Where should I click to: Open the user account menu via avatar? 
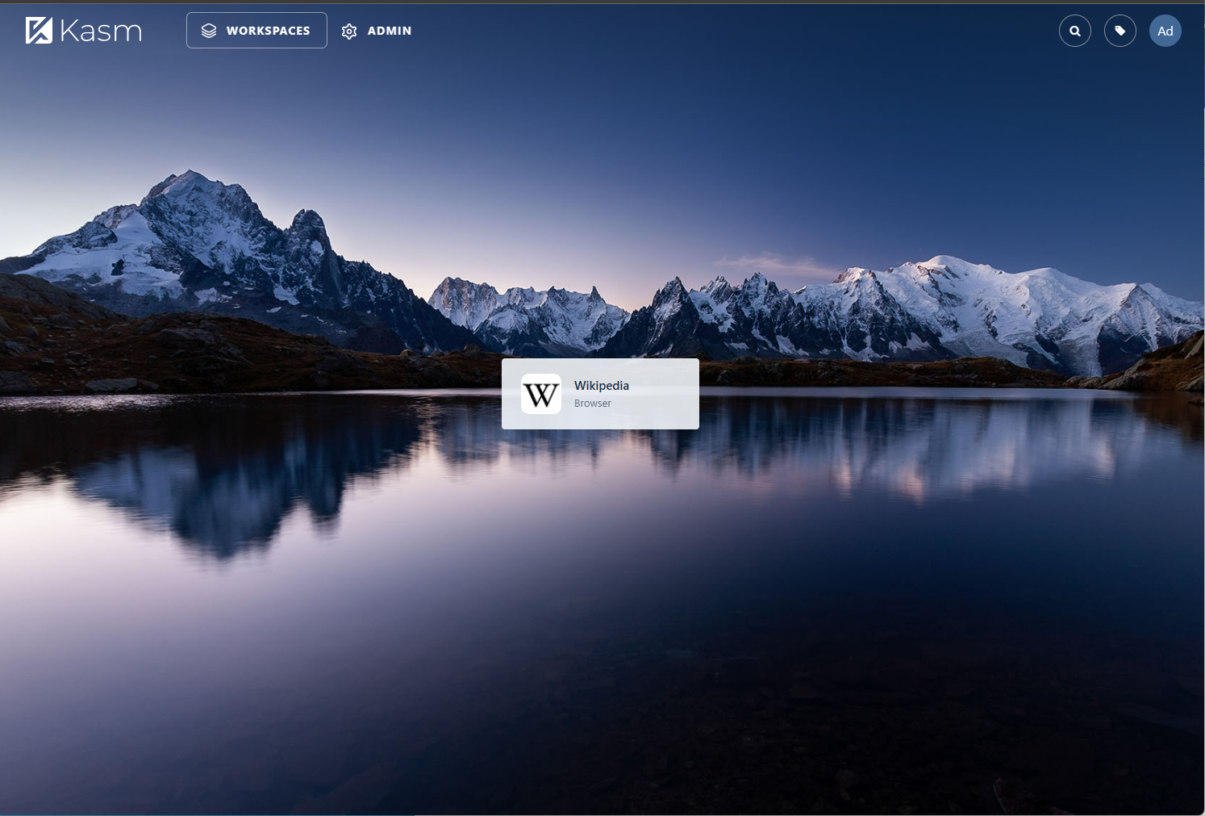[x=1165, y=30]
